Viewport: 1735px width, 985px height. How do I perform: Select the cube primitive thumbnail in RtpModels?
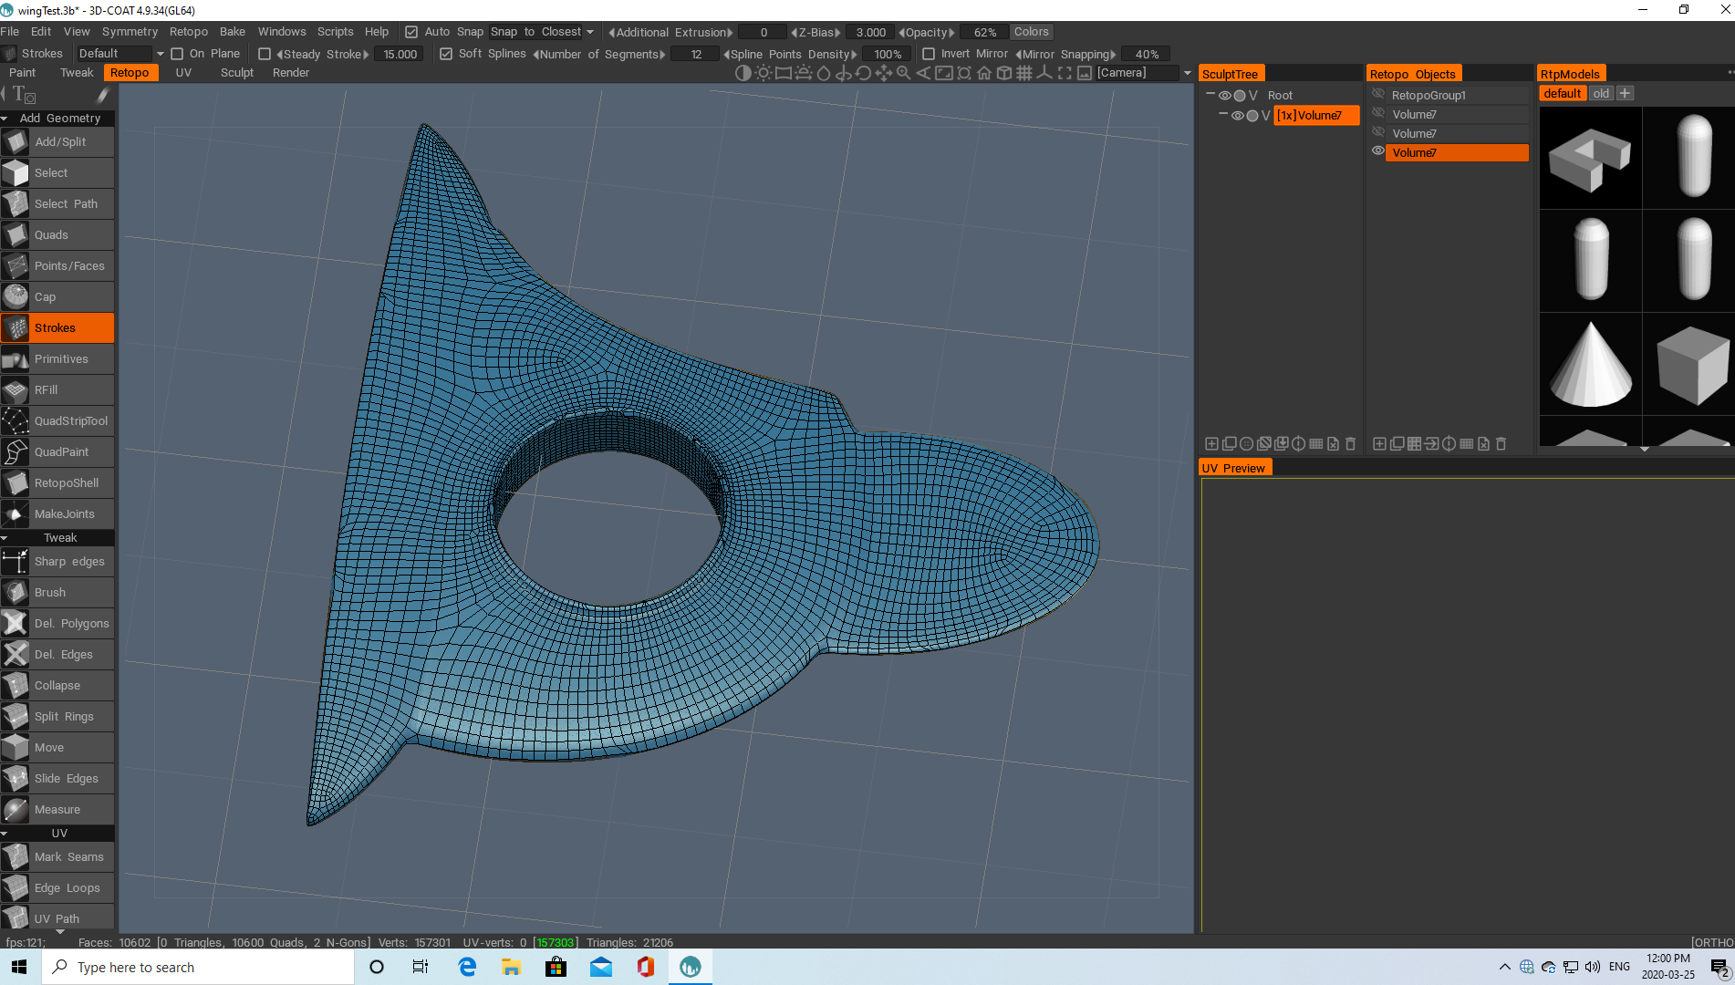(1691, 365)
